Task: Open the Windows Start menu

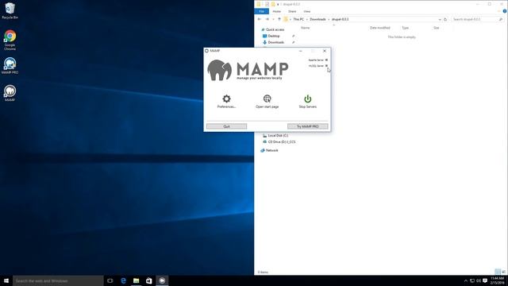Action: pyautogui.click(x=6, y=280)
